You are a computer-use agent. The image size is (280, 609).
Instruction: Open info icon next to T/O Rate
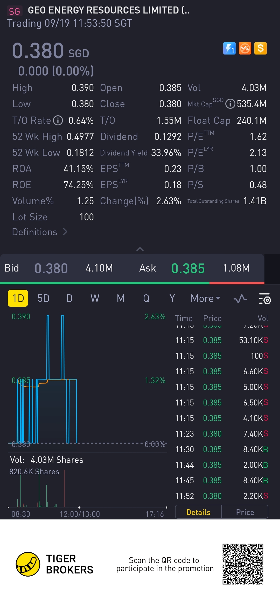[58, 120]
